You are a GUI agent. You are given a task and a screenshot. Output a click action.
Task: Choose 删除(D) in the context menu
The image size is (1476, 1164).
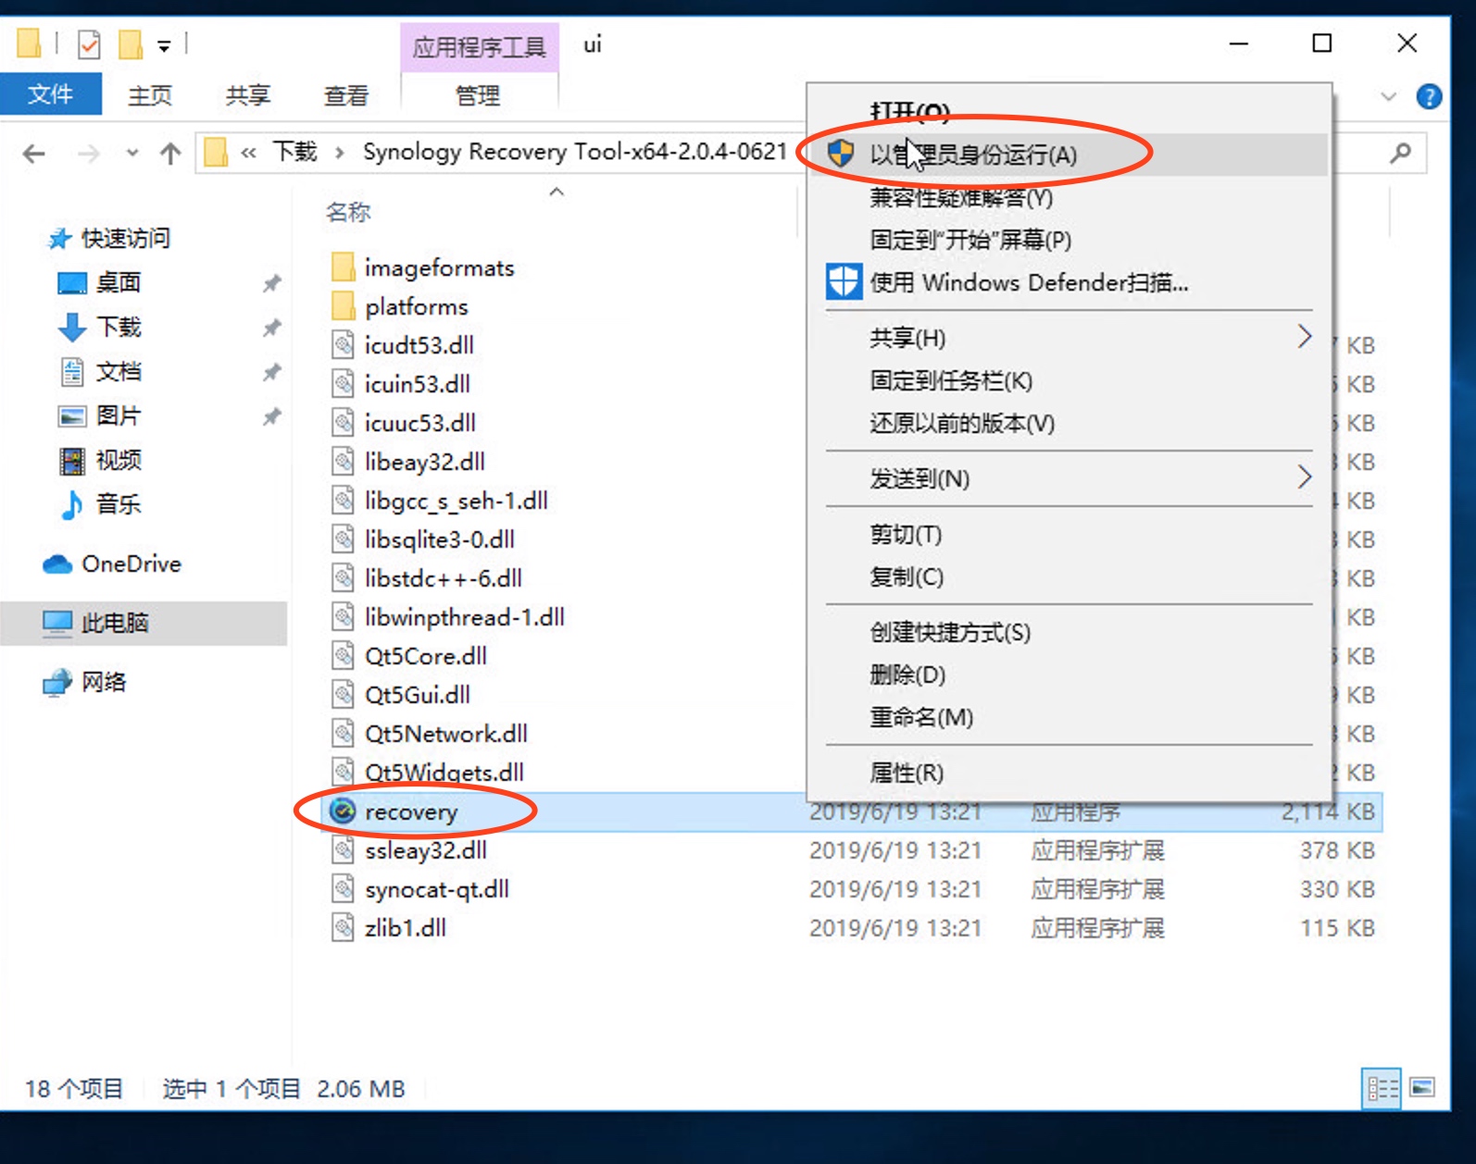coord(1069,675)
